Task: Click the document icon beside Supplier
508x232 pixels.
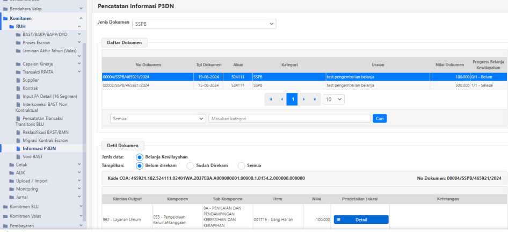Action: click(18, 80)
